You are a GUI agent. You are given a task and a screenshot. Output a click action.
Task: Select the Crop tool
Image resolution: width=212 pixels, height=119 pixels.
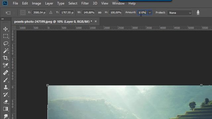(x=6, y=58)
